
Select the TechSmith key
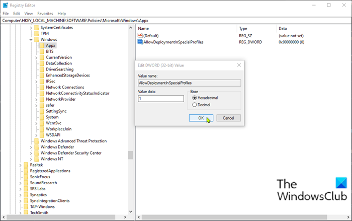(39, 212)
